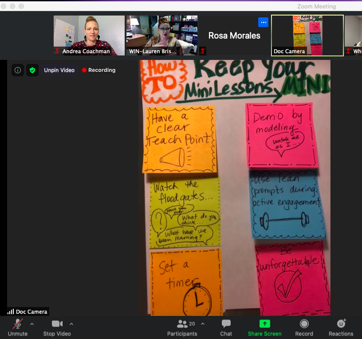Click the muted mic icon on Rosa Morales tile

203,51
